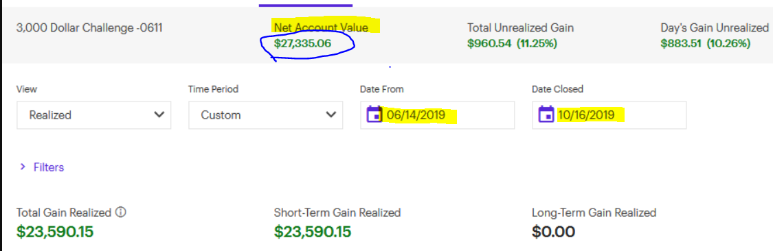Click the Total Unrealized Gain label
Screen dimensions: 773x251
[x=520, y=28]
